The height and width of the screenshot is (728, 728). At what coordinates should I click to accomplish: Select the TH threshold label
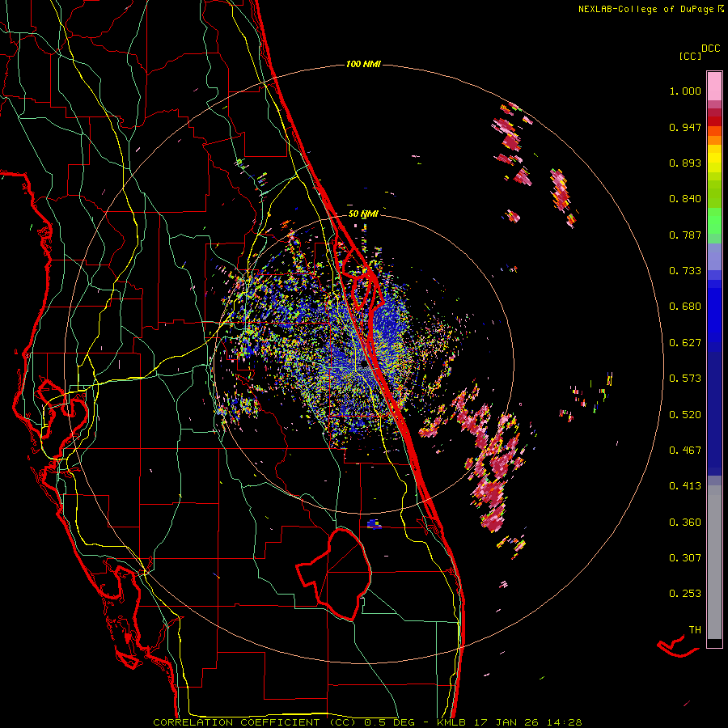(695, 630)
